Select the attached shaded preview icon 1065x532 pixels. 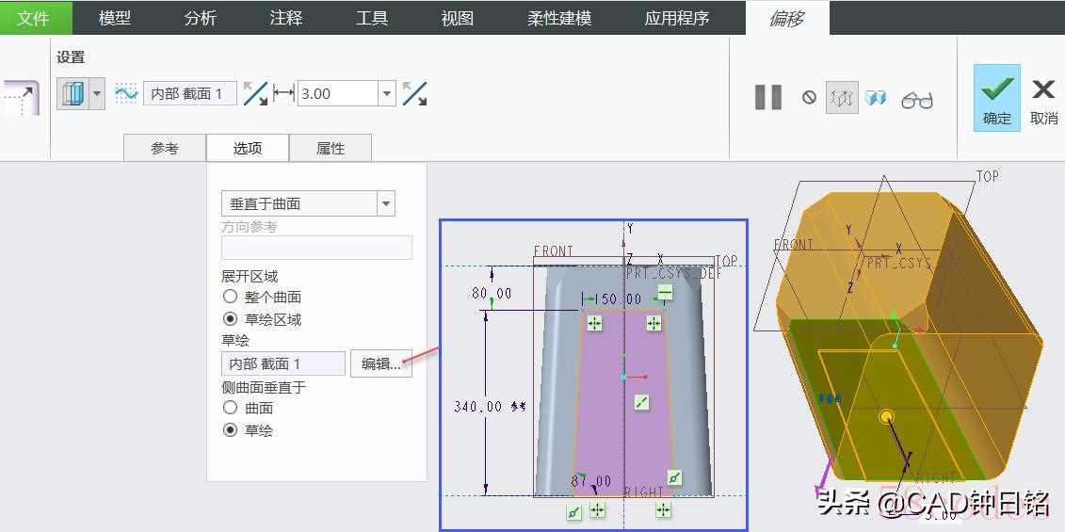(x=877, y=97)
